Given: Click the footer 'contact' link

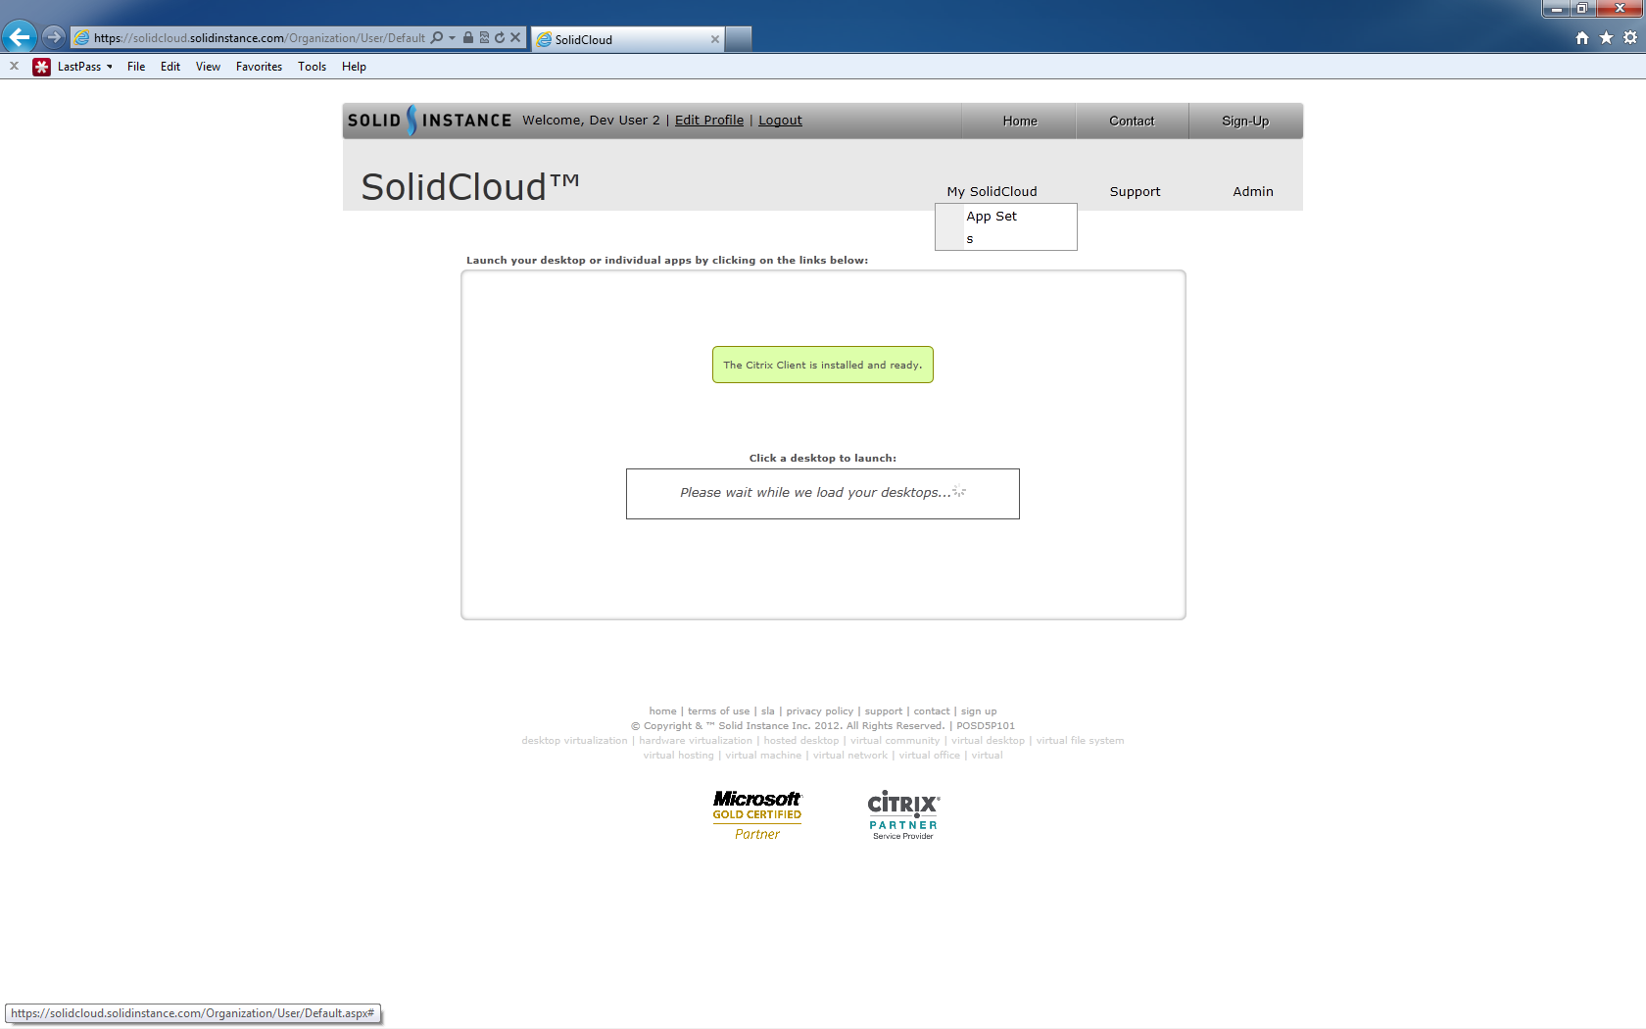Looking at the screenshot, I should coord(932,711).
